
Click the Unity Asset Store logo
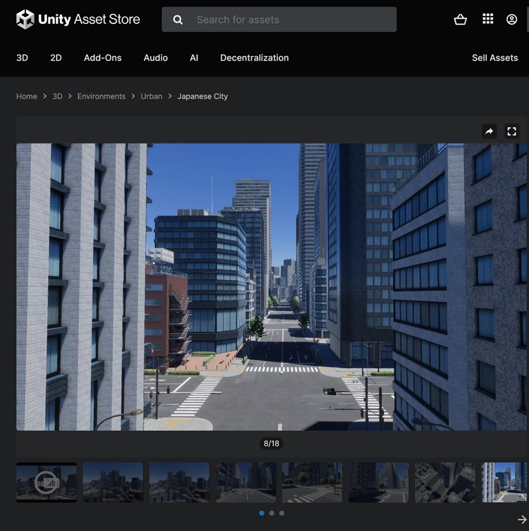click(x=78, y=19)
